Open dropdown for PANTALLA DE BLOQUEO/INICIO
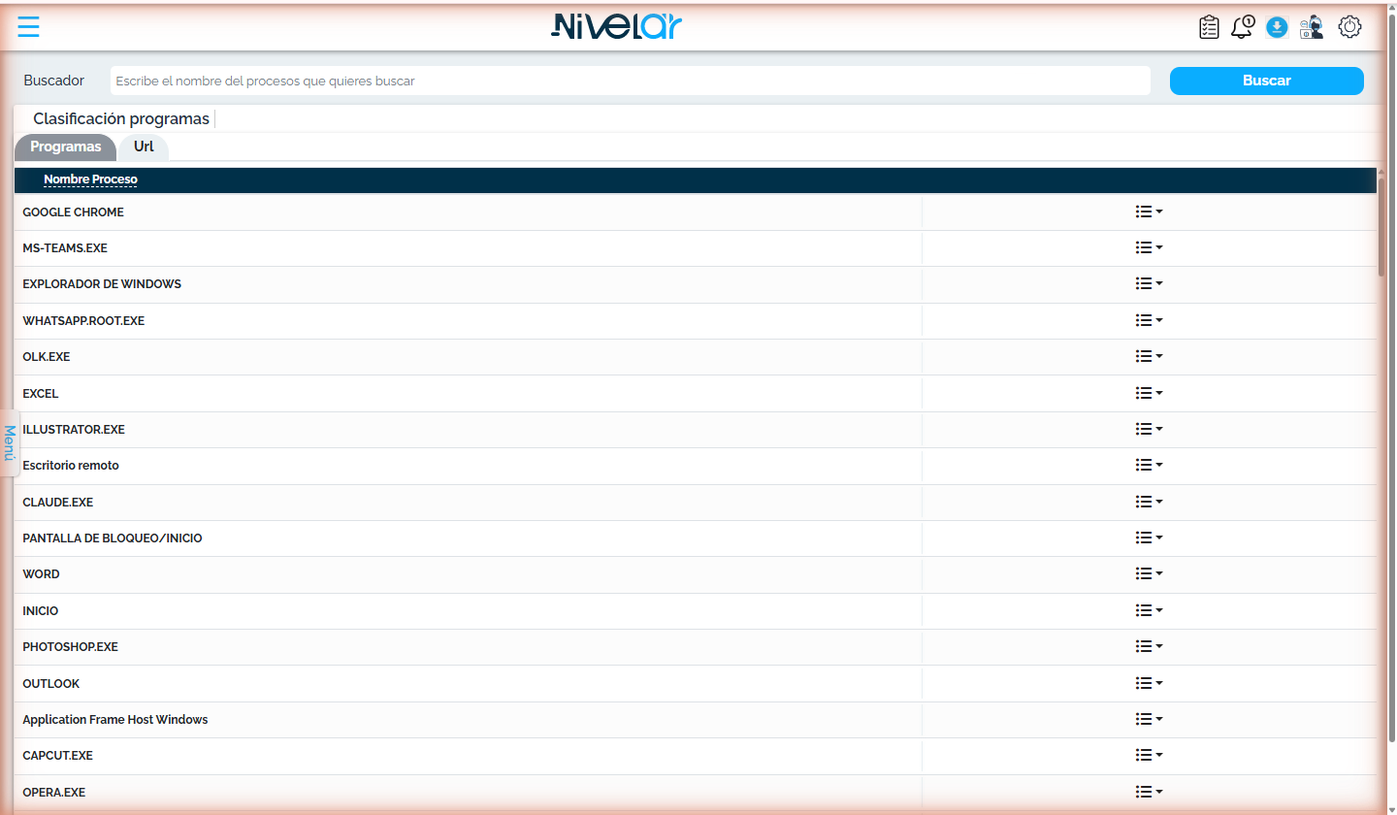The image size is (1397, 815). coord(1149,538)
